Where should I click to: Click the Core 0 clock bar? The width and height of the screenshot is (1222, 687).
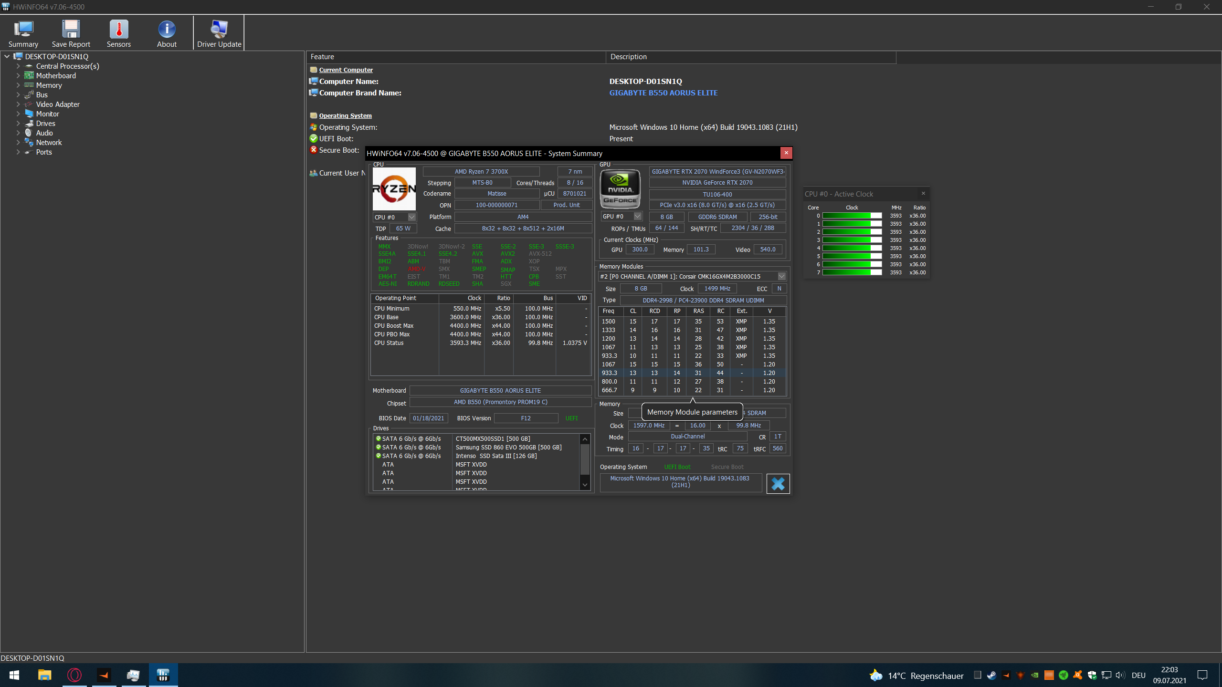coord(852,216)
